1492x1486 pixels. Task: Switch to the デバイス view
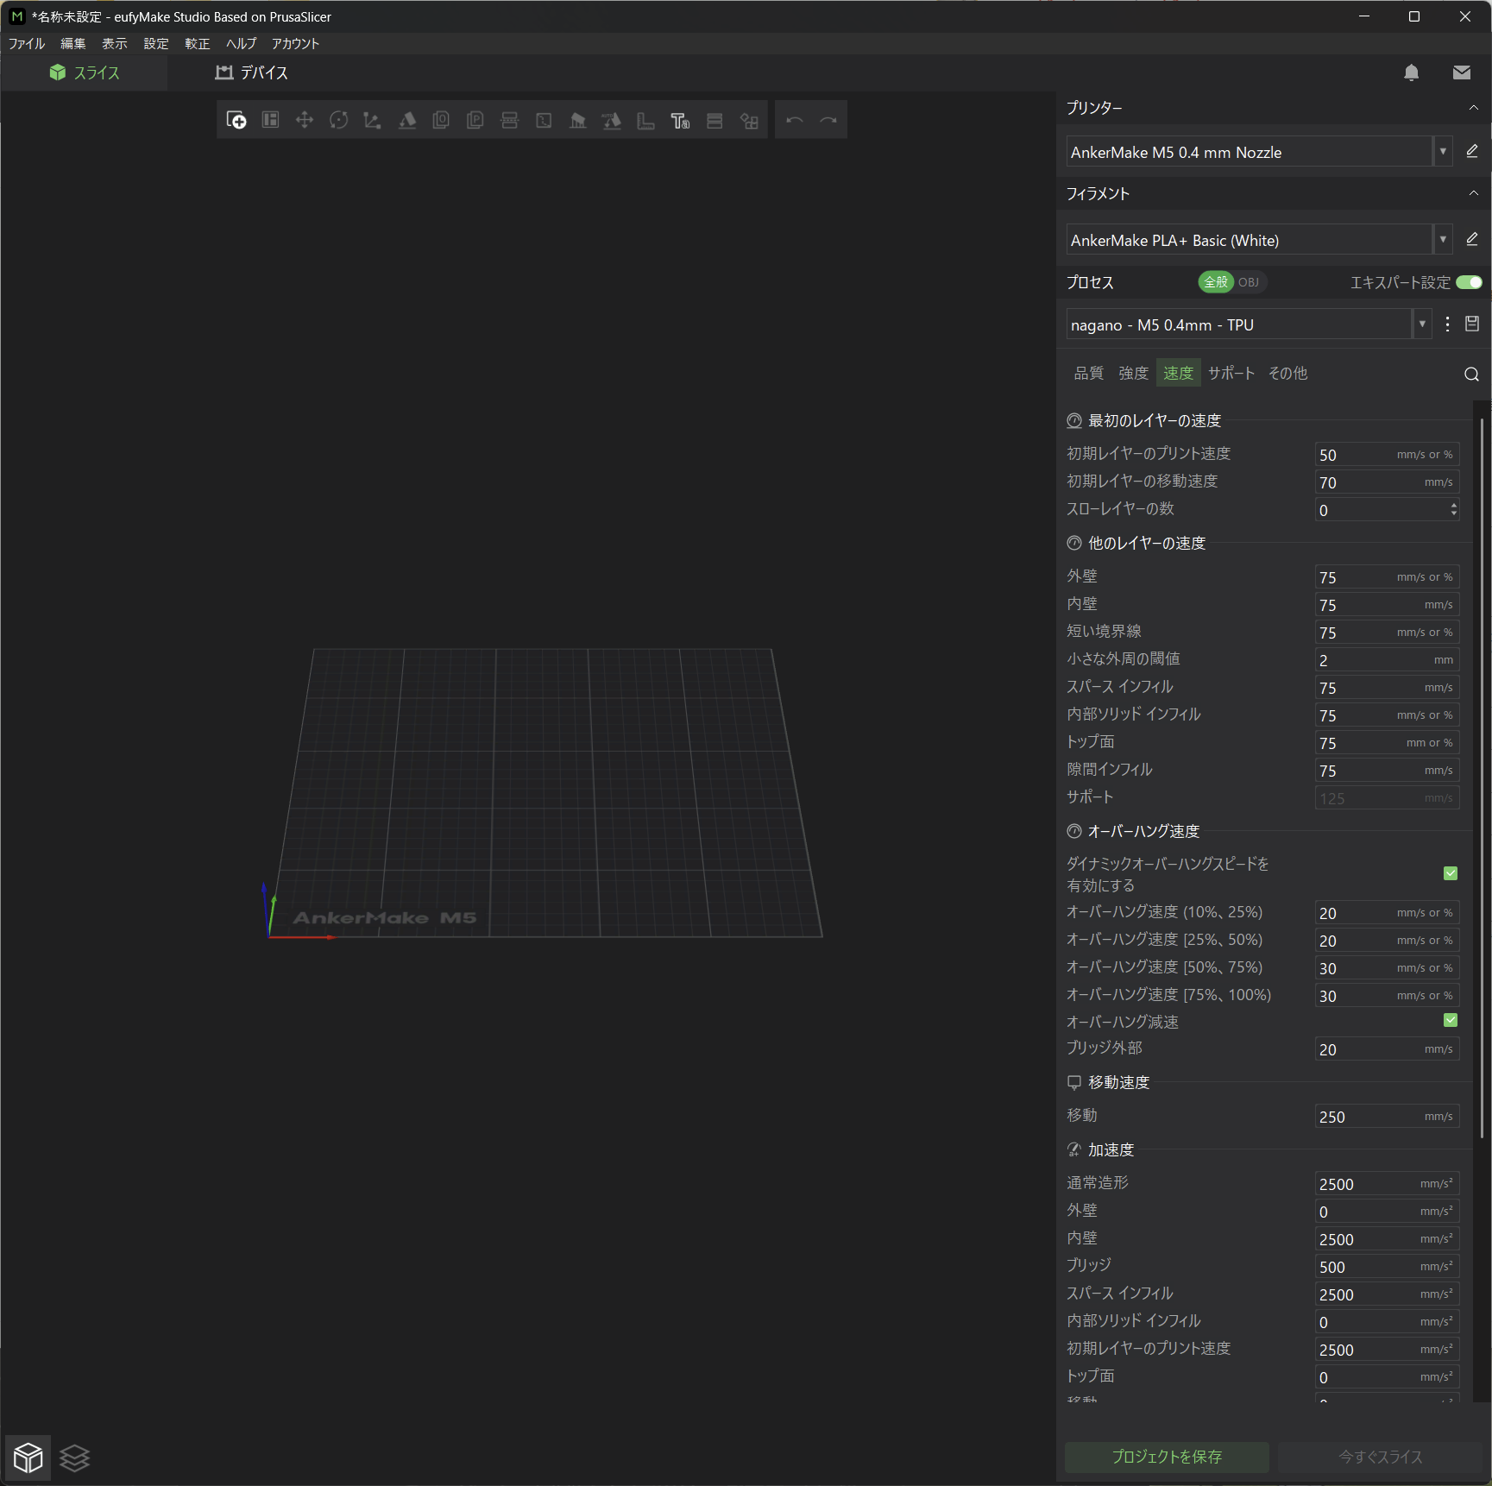pyautogui.click(x=251, y=73)
